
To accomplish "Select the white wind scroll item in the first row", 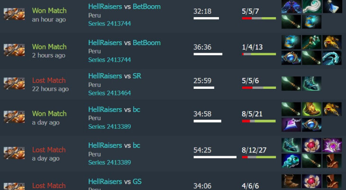I will [311, 7].
